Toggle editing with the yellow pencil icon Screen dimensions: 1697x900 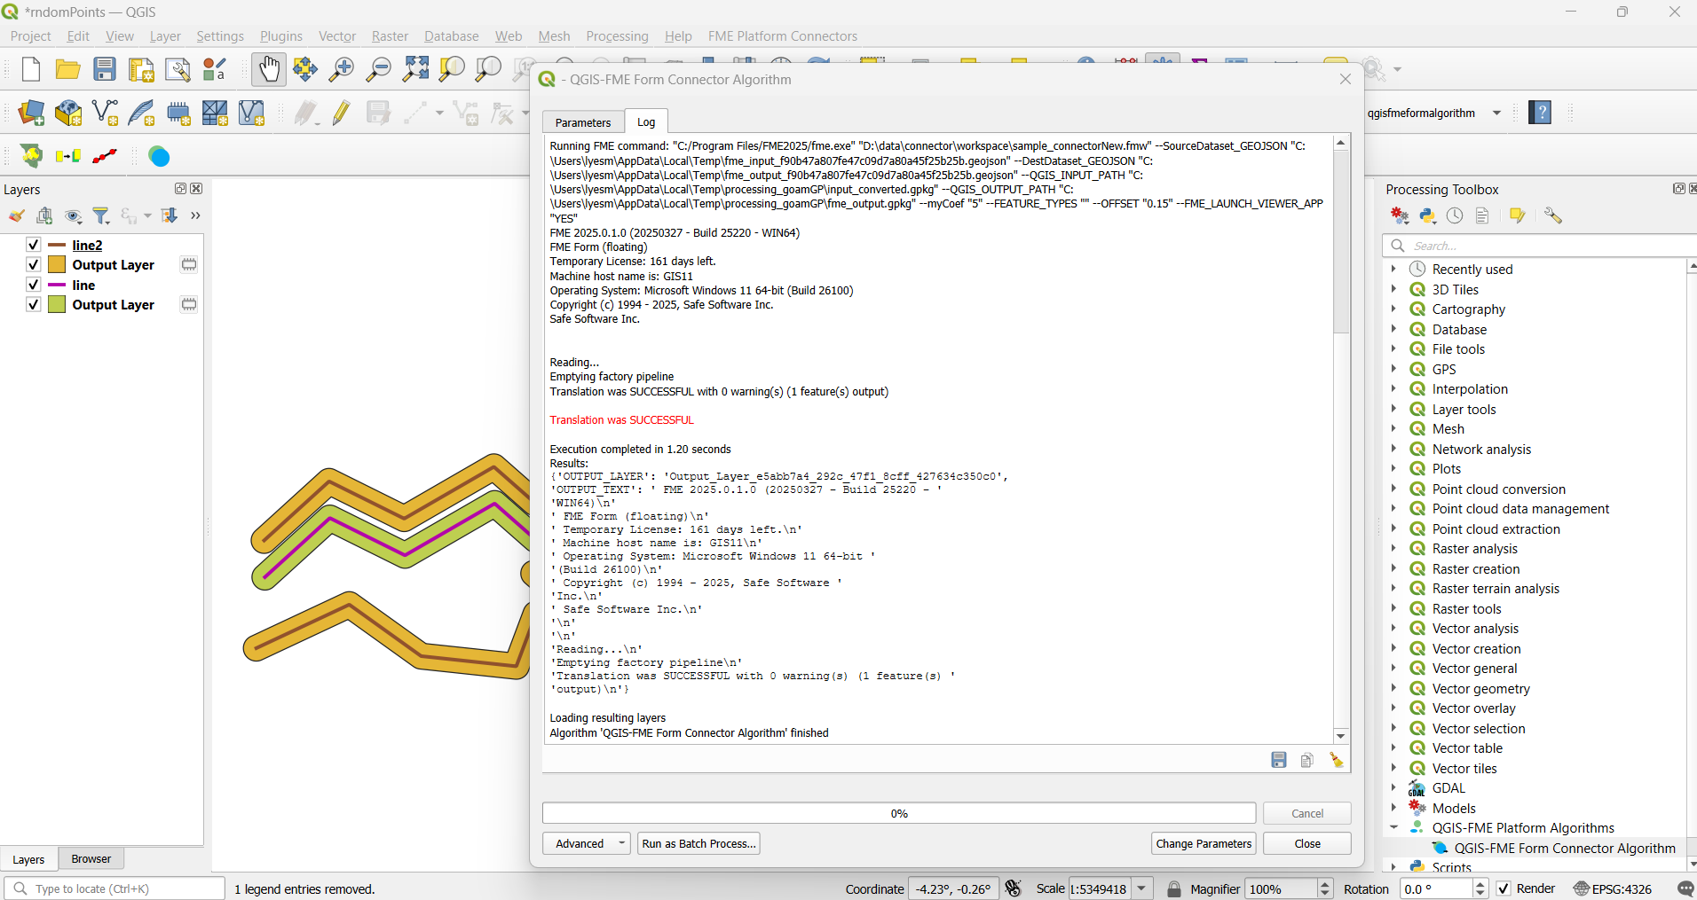[x=342, y=113]
